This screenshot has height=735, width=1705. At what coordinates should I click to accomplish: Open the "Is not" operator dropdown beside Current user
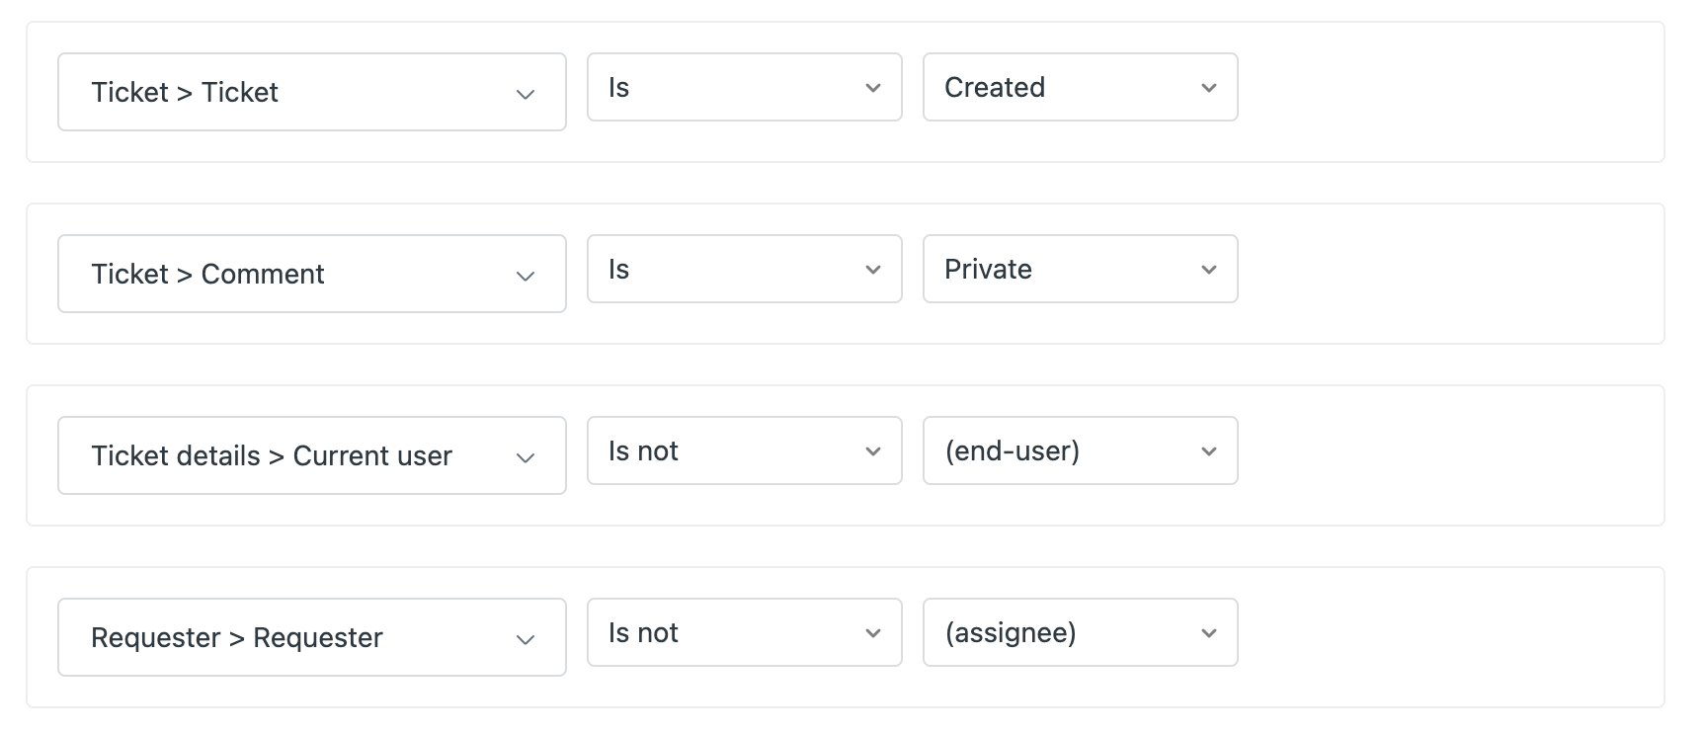point(744,451)
